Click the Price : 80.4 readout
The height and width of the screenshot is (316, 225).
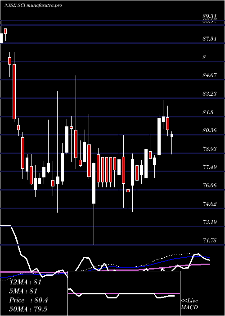[x=29, y=300]
